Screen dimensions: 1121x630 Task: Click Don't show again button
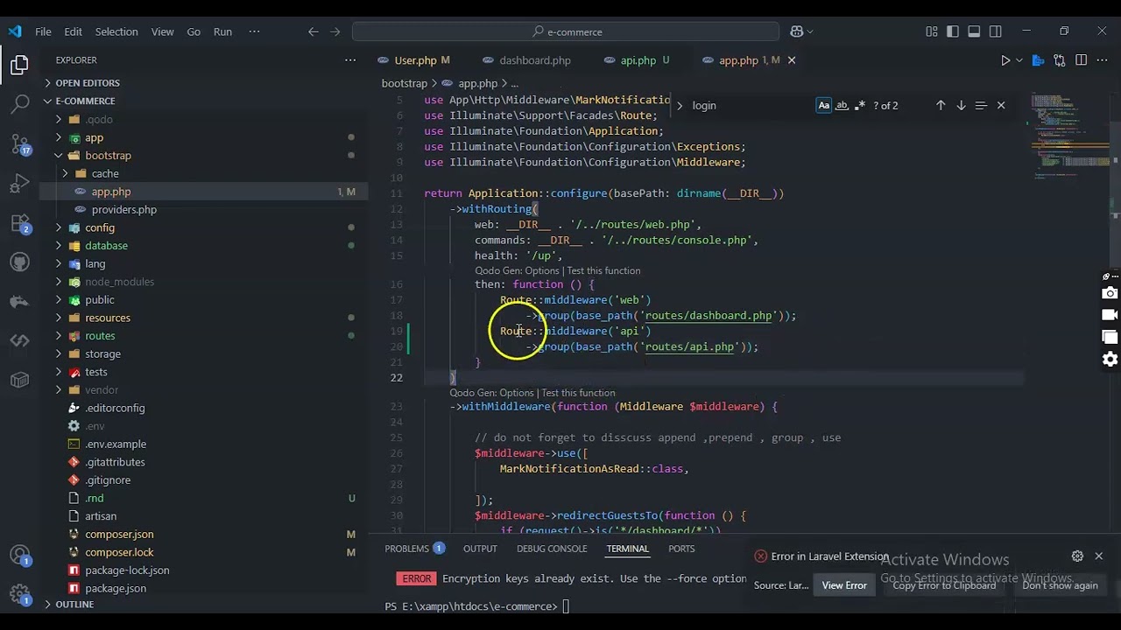click(1060, 585)
